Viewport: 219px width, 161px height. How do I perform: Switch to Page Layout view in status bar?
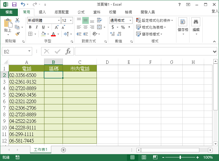144,157
